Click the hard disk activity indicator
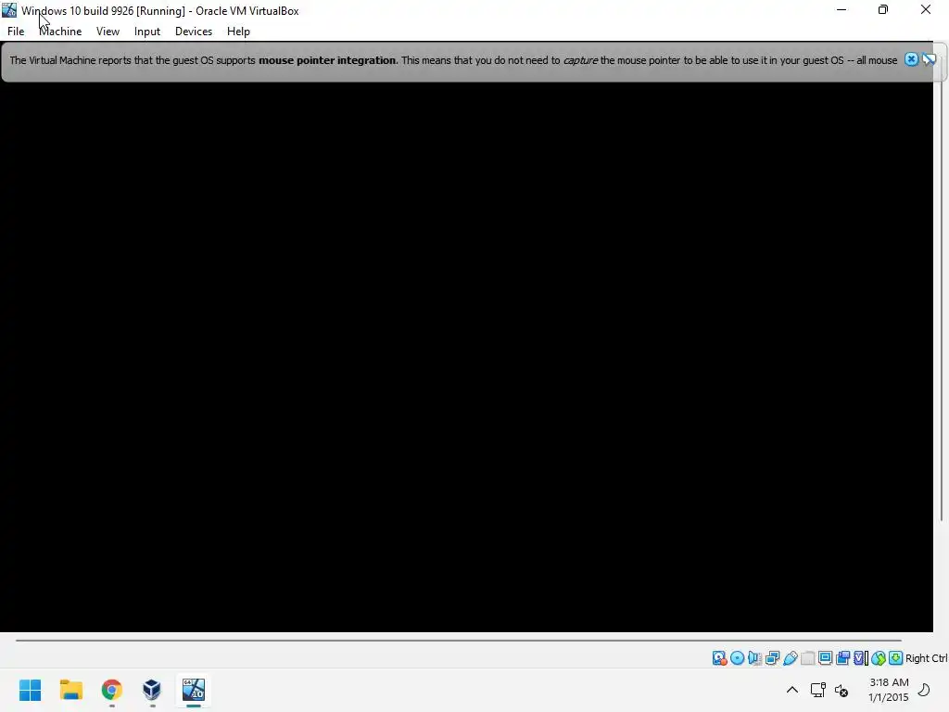 click(x=719, y=658)
